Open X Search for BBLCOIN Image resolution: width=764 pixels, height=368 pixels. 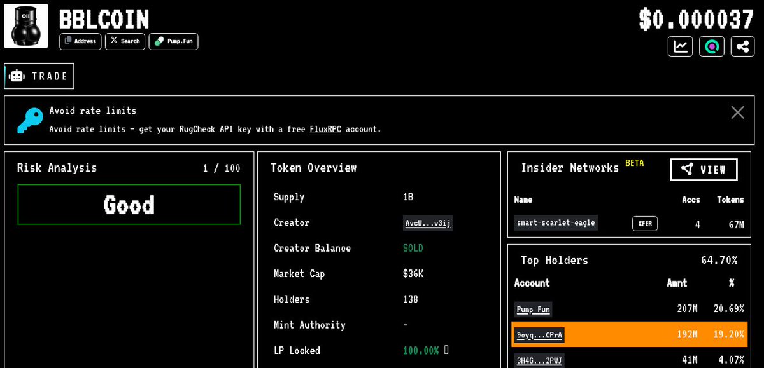[125, 41]
